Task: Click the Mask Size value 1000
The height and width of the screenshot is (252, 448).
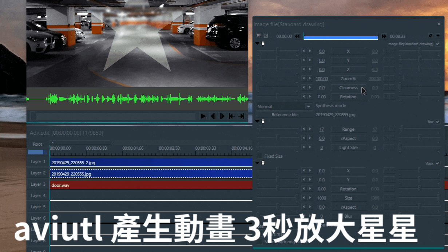Action: coord(322,198)
